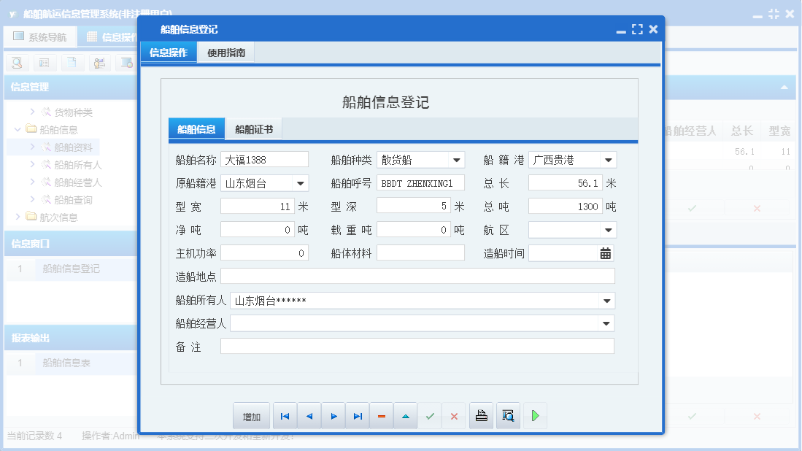The height and width of the screenshot is (451, 802).
Task: Open the print icon in the dialog footer
Action: point(481,415)
